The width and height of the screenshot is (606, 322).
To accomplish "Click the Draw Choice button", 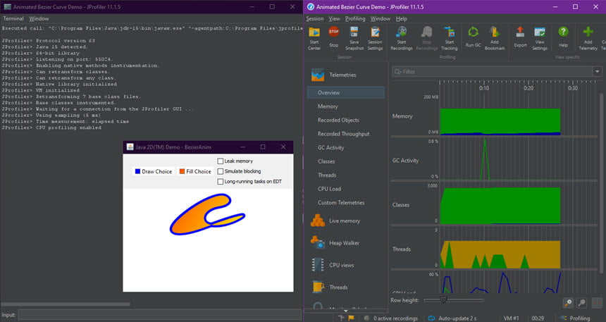I will pos(154,171).
